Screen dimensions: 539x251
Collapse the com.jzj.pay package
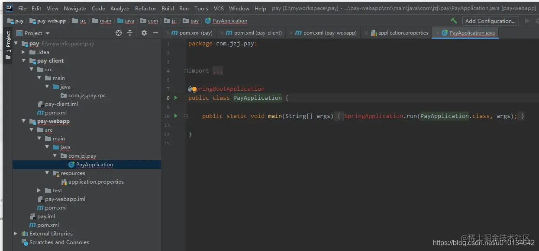click(x=55, y=156)
